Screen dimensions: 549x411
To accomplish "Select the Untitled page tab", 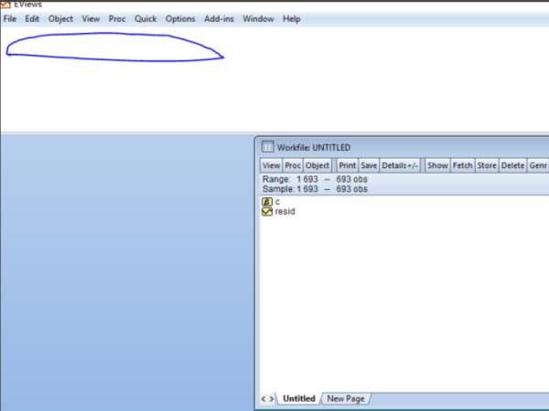I will pos(298,399).
